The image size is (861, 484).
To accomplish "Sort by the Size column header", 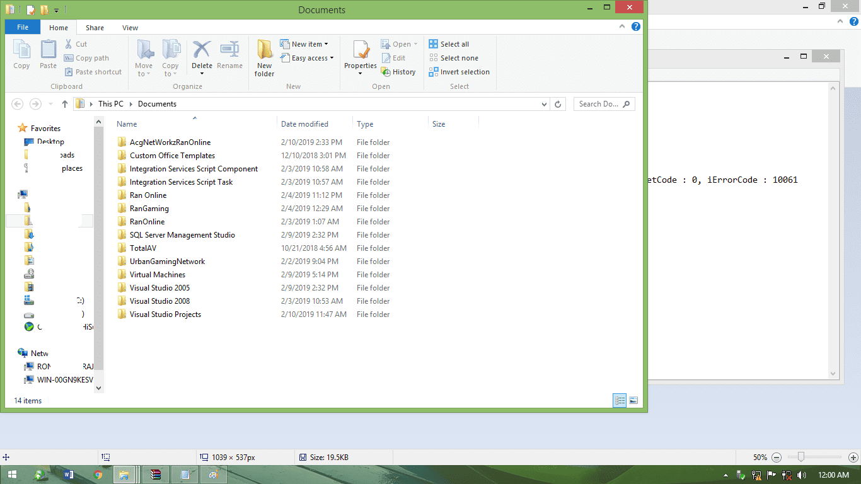I will click(x=453, y=124).
